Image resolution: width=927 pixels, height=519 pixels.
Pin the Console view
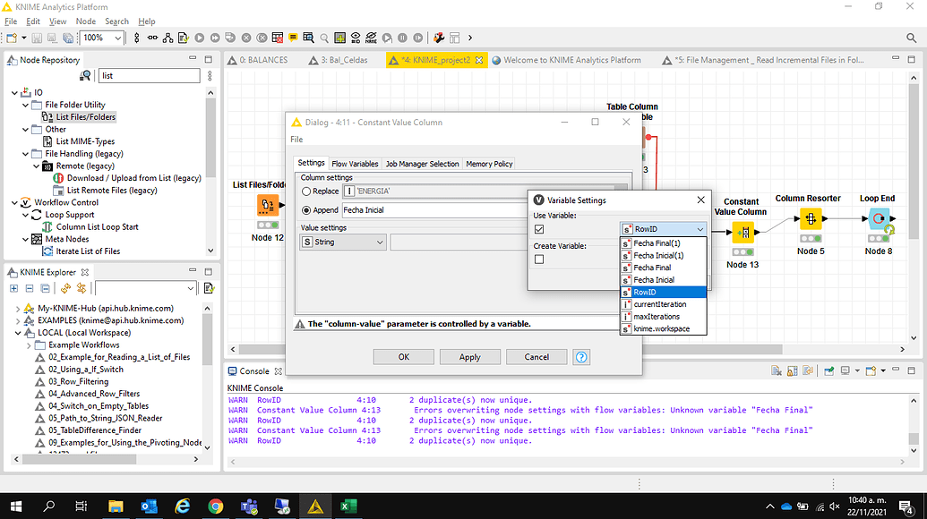828,370
